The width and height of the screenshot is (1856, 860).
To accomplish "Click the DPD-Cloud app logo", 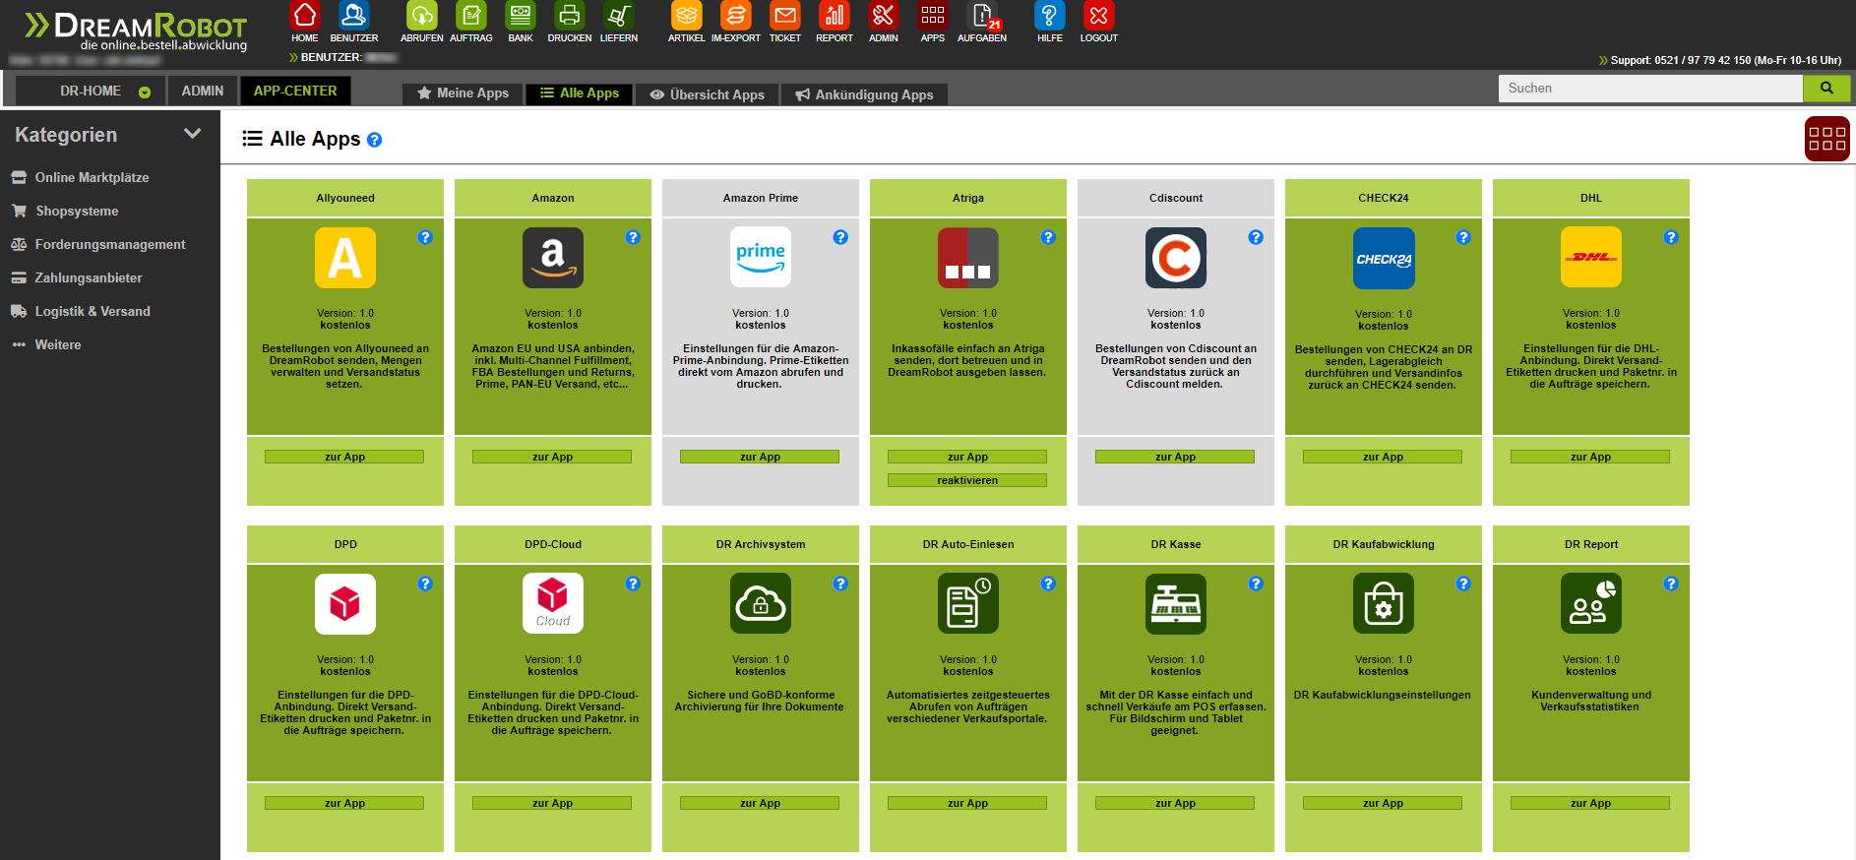I will 553,604.
